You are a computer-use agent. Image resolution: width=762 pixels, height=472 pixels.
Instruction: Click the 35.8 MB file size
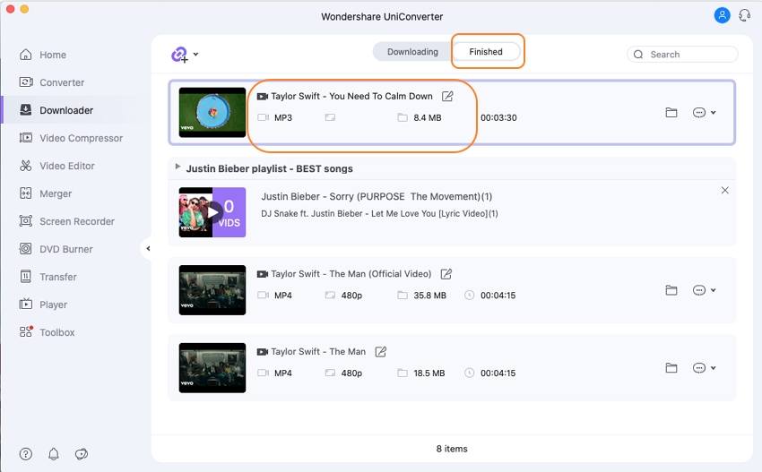429,296
